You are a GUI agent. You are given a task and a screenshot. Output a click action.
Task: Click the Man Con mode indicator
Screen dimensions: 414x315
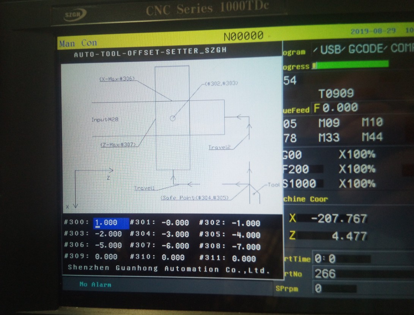[78, 43]
